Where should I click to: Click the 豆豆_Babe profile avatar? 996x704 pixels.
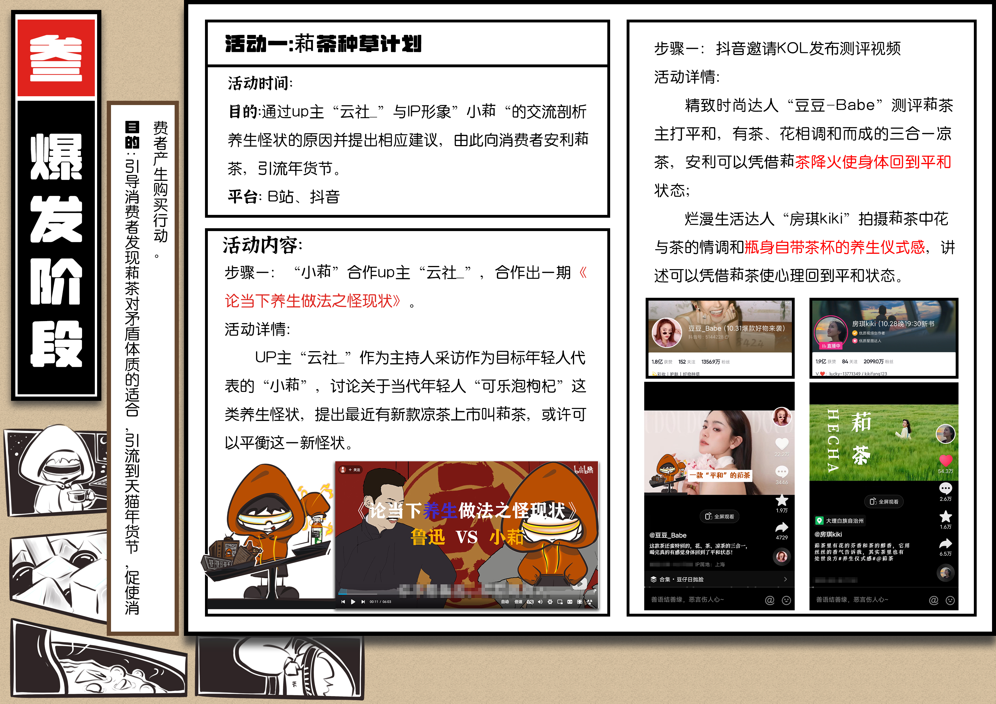667,333
